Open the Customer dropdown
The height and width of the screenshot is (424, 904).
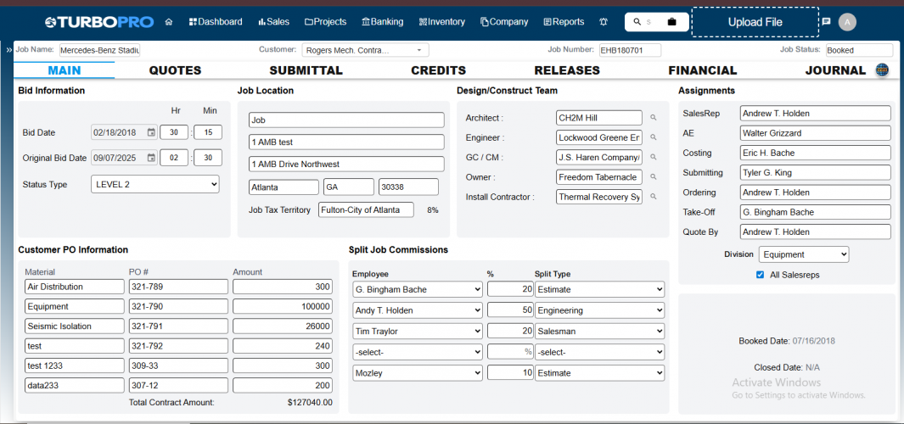tap(365, 50)
